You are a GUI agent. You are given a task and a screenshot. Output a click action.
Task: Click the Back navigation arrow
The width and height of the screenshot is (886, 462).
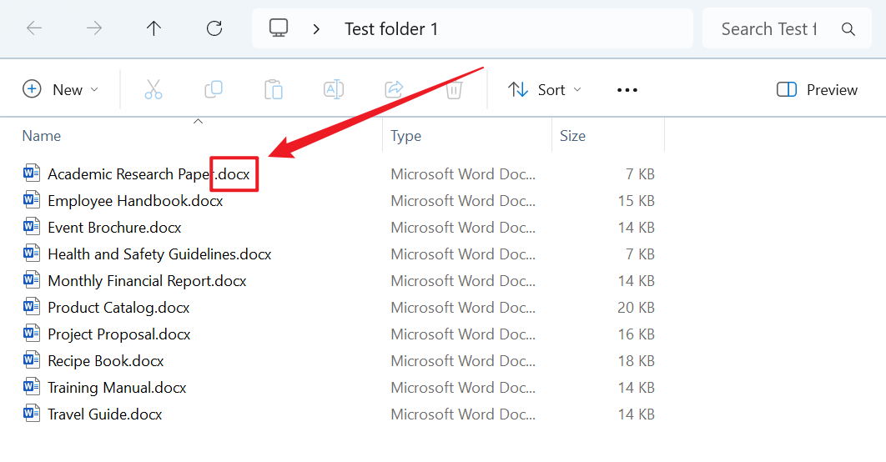[x=34, y=28]
